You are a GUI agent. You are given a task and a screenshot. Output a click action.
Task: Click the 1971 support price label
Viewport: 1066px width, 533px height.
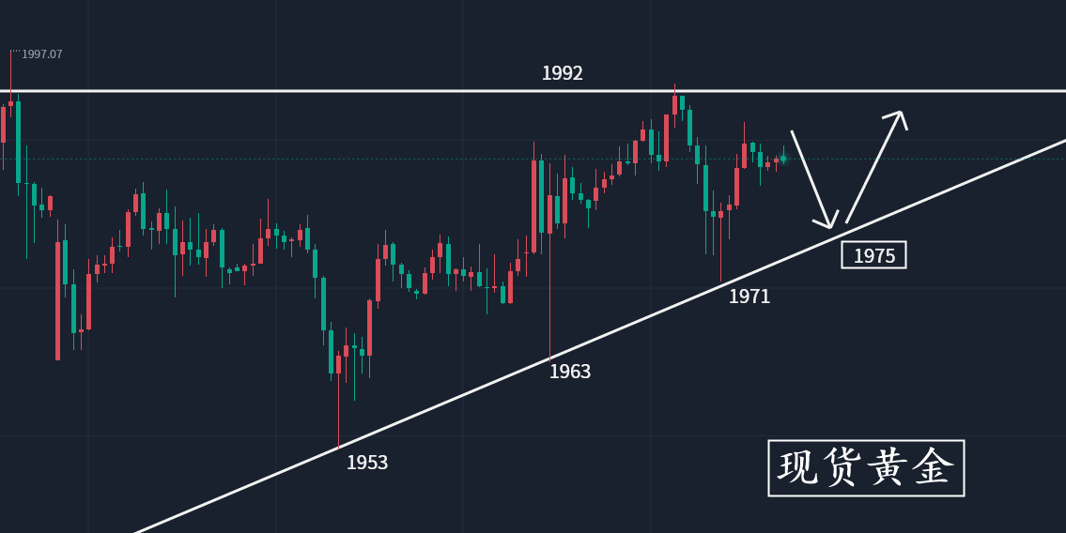[x=749, y=297]
